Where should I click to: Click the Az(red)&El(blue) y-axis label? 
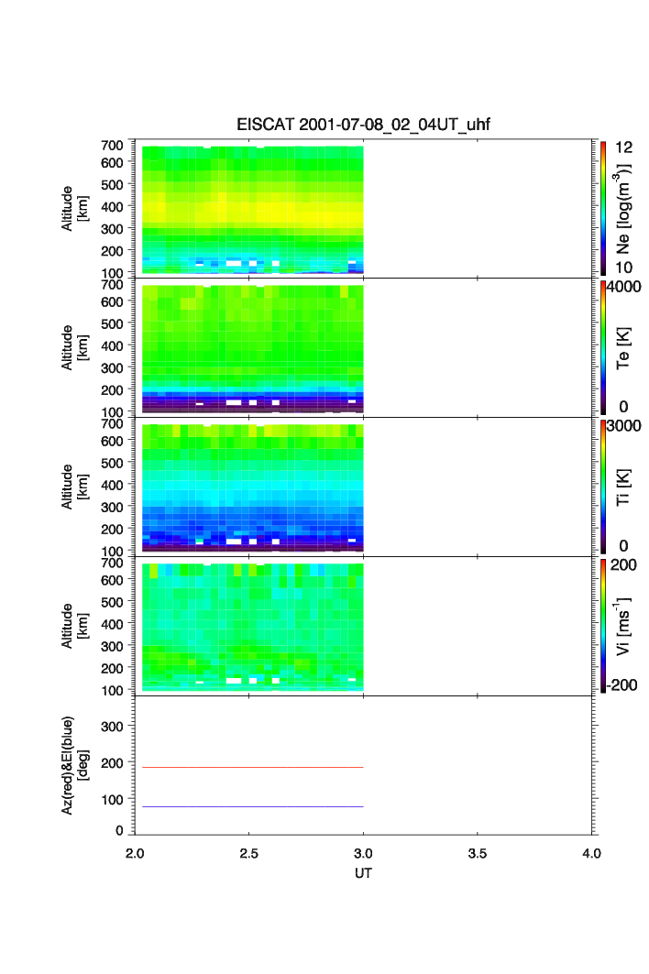coord(73,766)
